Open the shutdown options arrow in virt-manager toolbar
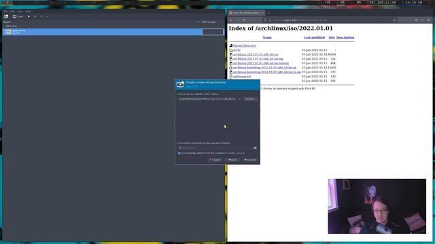The width and height of the screenshot is (435, 244). (x=48, y=16)
